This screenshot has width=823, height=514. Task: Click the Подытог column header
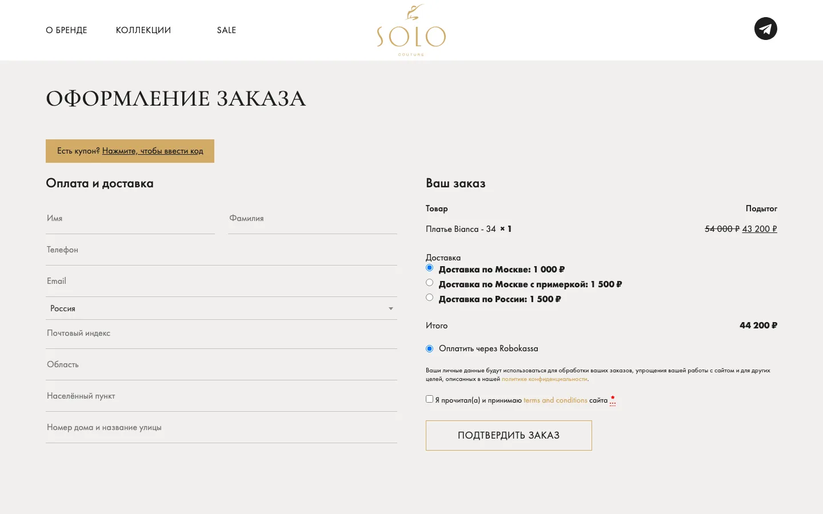(761, 208)
